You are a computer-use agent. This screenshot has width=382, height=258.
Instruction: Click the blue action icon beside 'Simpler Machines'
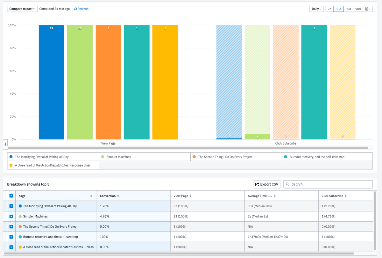coord(11,216)
